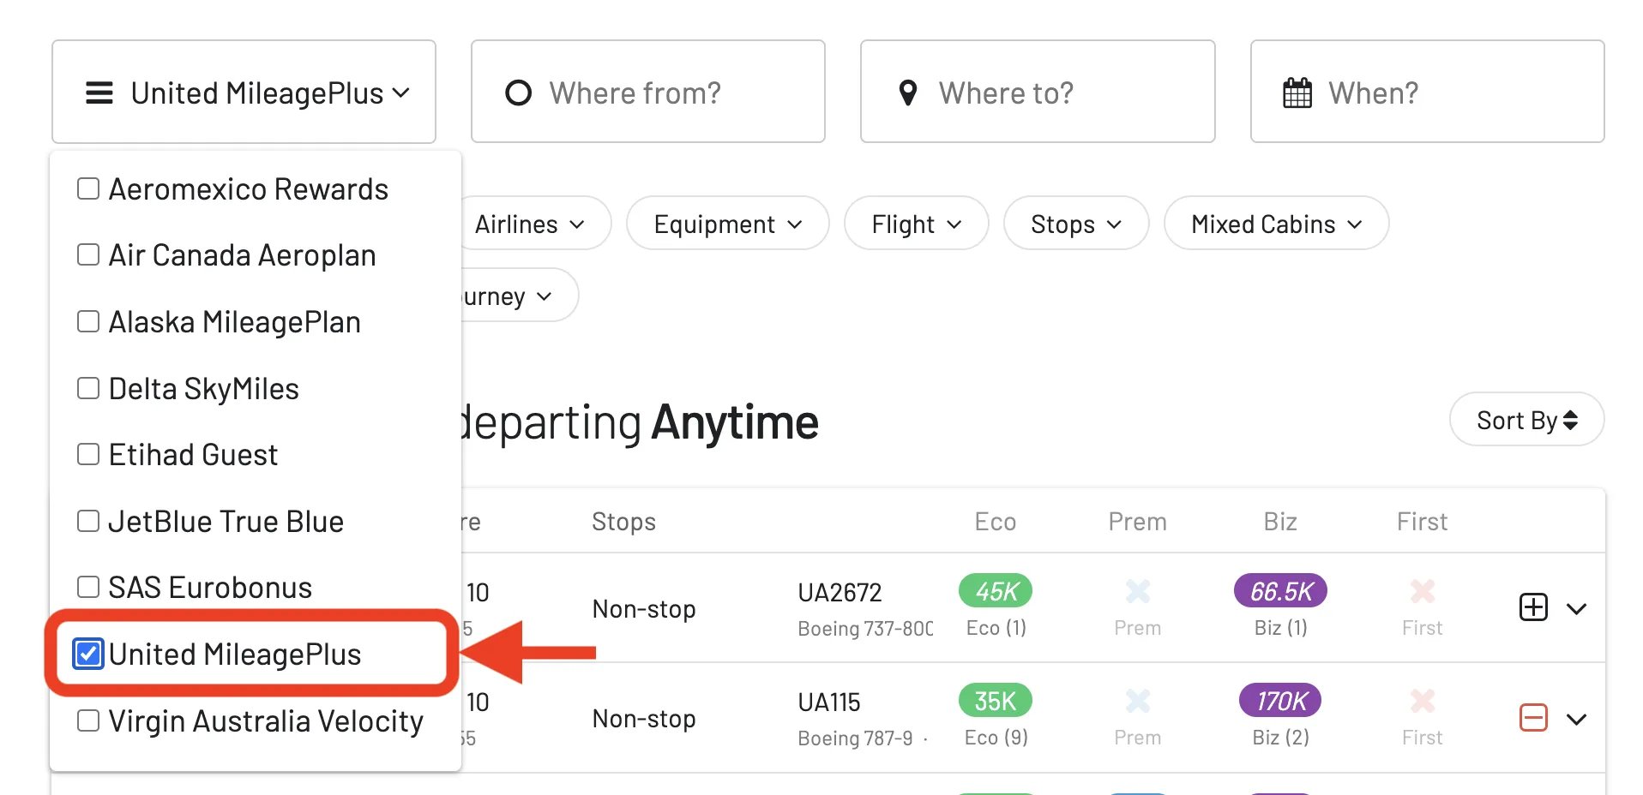Expand the Airlines filter

point(530,224)
